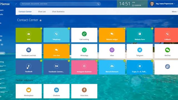Image resolution: width=178 pixels, height=100 pixels.
Task: Switch to the Chat Statistics tab
Action: (58, 12)
